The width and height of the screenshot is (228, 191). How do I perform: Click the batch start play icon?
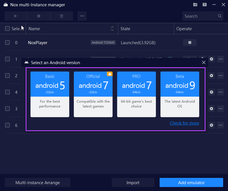click(x=16, y=16)
